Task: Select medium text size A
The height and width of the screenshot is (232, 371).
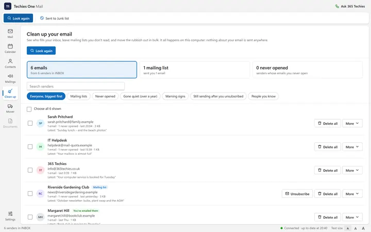Action: (x=356, y=228)
